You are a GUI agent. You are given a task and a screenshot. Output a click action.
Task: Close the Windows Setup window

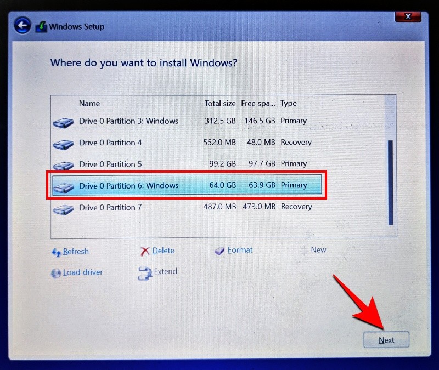click(x=408, y=16)
